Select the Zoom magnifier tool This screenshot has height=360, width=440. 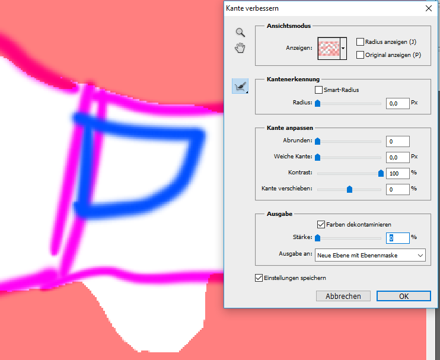[240, 32]
